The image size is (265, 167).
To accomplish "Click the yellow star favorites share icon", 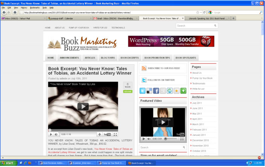I will [176, 91].
